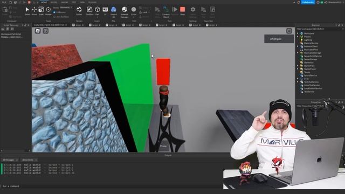Switch to the MODEL ribbon tab

[54, 2]
